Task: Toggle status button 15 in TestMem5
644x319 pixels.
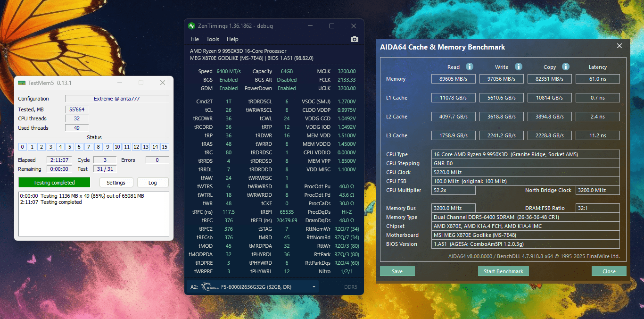Action: 164,147
